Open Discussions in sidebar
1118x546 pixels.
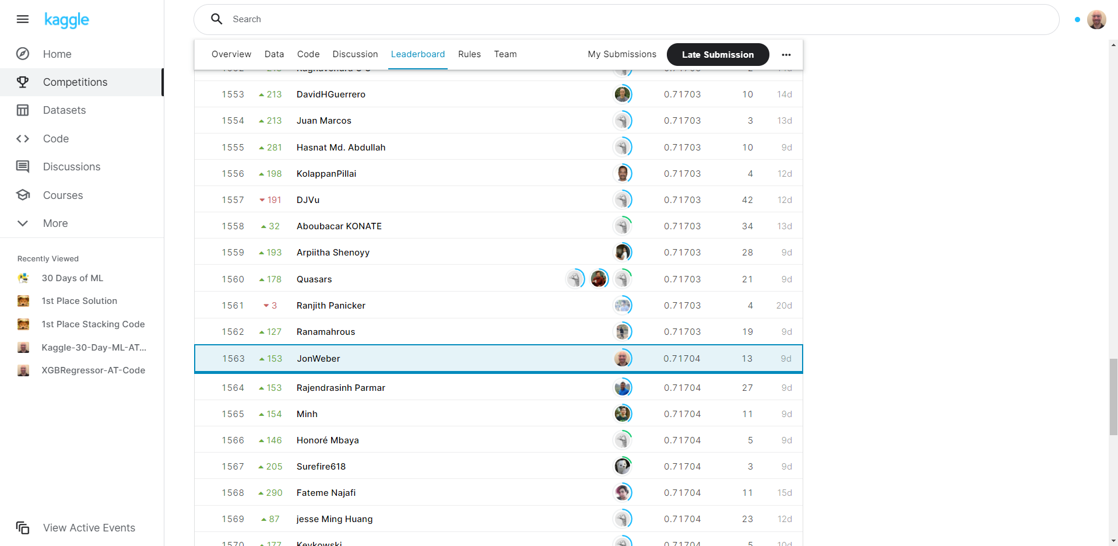click(x=72, y=167)
